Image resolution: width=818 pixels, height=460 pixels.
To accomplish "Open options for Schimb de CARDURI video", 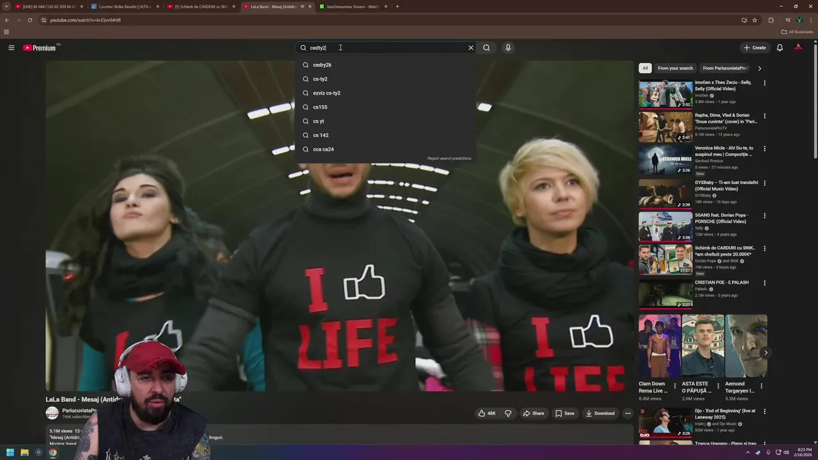I will [764, 249].
